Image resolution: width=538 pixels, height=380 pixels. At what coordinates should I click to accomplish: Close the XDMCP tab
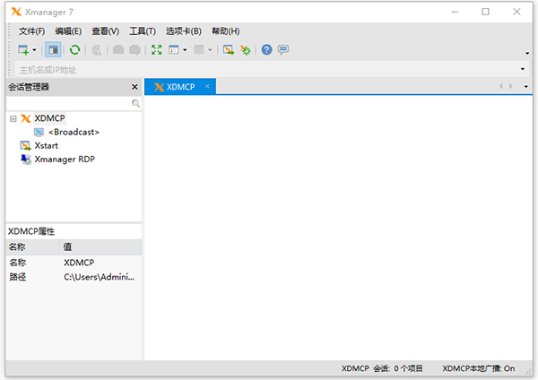[207, 86]
